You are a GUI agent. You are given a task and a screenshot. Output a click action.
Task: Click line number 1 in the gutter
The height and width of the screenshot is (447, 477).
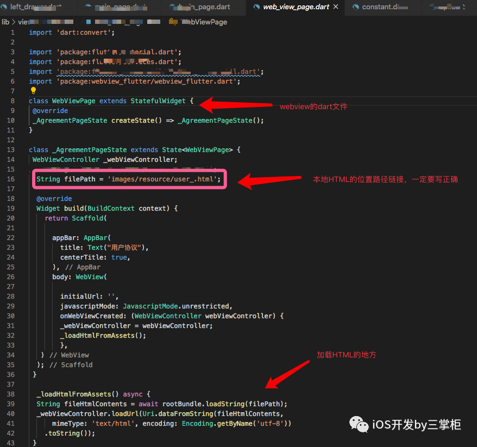click(12, 33)
